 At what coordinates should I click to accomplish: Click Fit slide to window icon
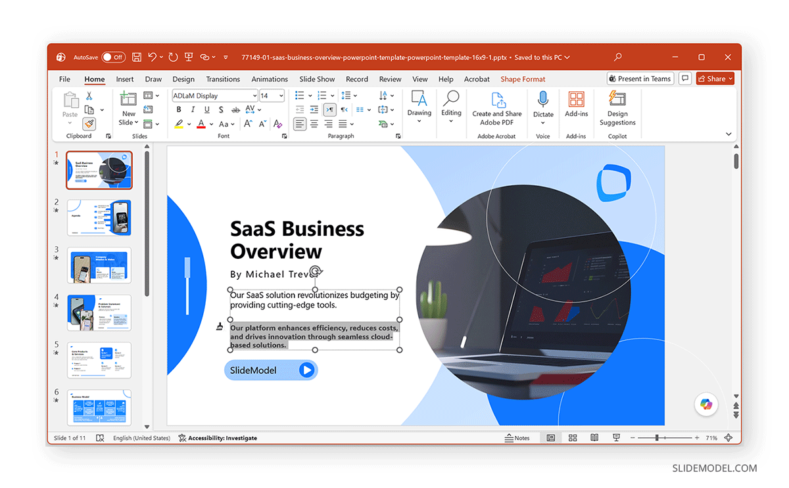[728, 438]
